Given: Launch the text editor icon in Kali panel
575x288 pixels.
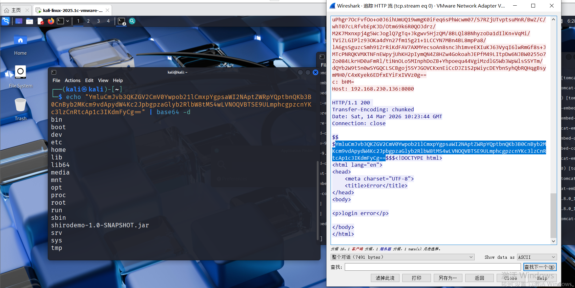Looking at the screenshot, I should (x=40, y=21).
